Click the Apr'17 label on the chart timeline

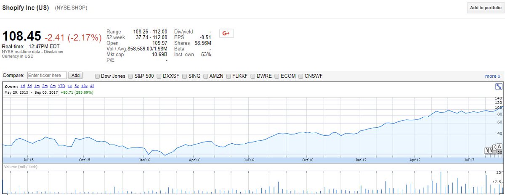tap(415, 160)
